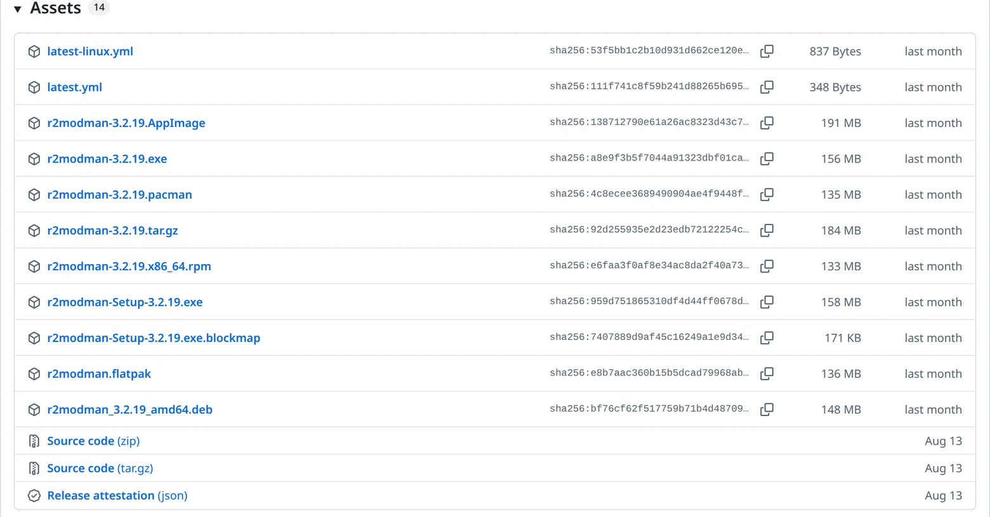Download the r2modman-Setup-3.2.19.exe installer

click(125, 302)
